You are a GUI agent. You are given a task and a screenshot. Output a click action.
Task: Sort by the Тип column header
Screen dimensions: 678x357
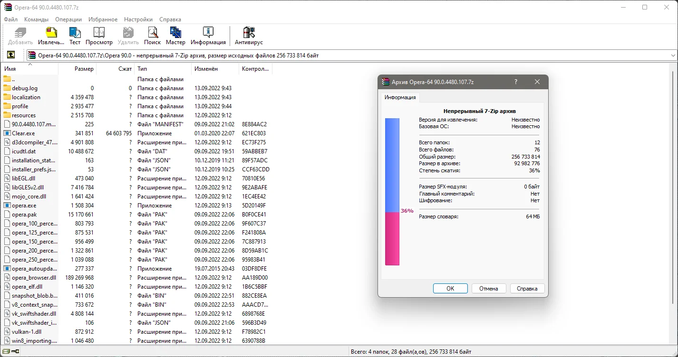point(163,69)
